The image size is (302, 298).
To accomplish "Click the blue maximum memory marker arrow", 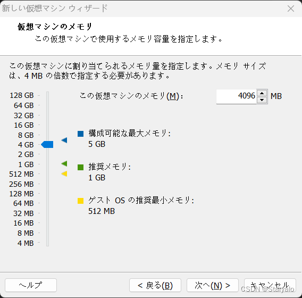I will 64,140.
